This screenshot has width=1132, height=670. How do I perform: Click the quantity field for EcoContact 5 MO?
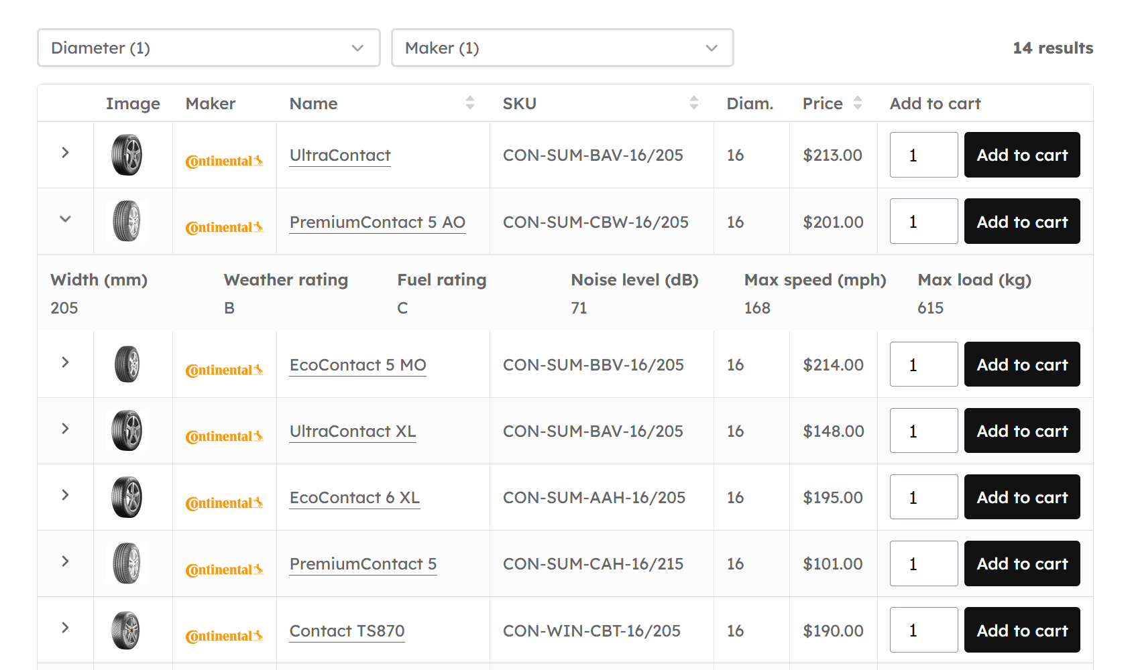pos(923,364)
